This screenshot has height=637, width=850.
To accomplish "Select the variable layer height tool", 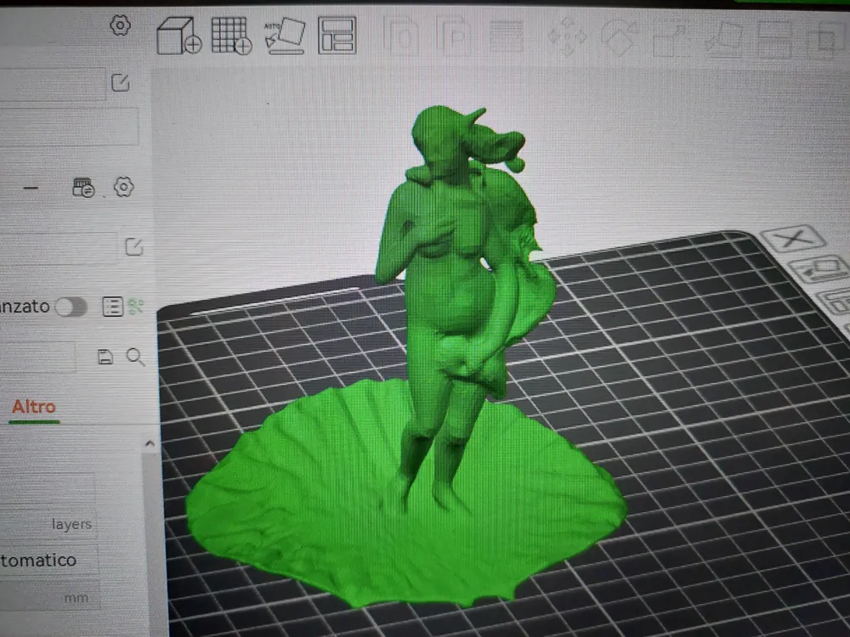I will click(x=507, y=37).
